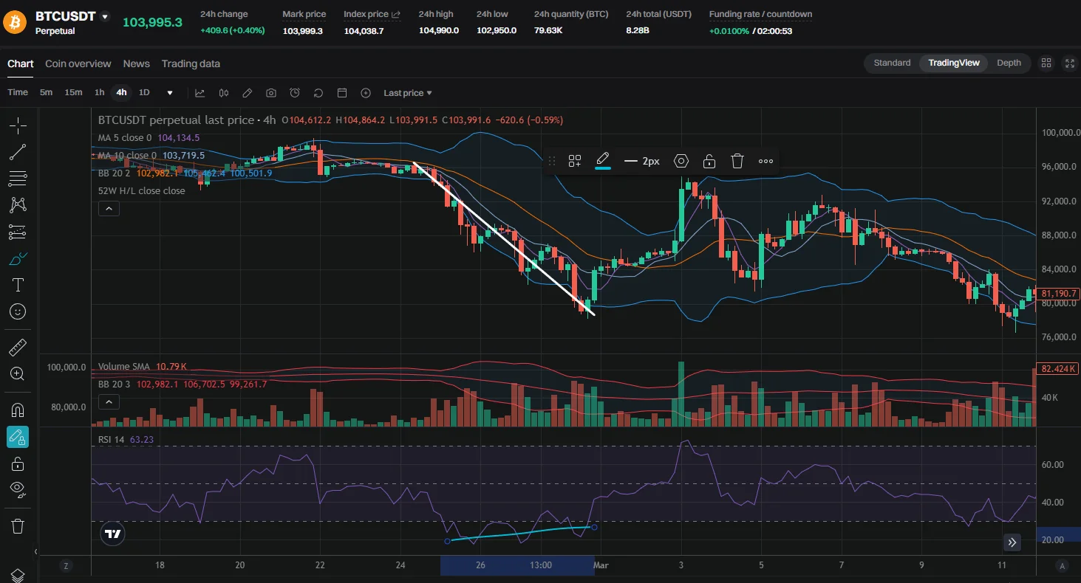Open the emoji sticker tool

pos(18,311)
